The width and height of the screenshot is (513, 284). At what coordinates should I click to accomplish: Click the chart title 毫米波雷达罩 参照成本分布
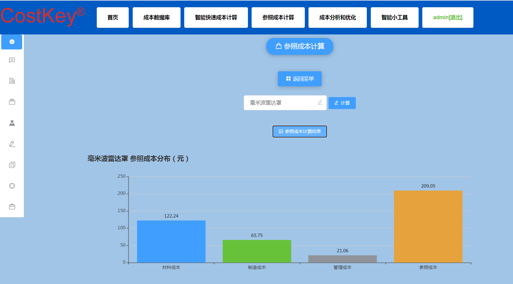click(138, 158)
